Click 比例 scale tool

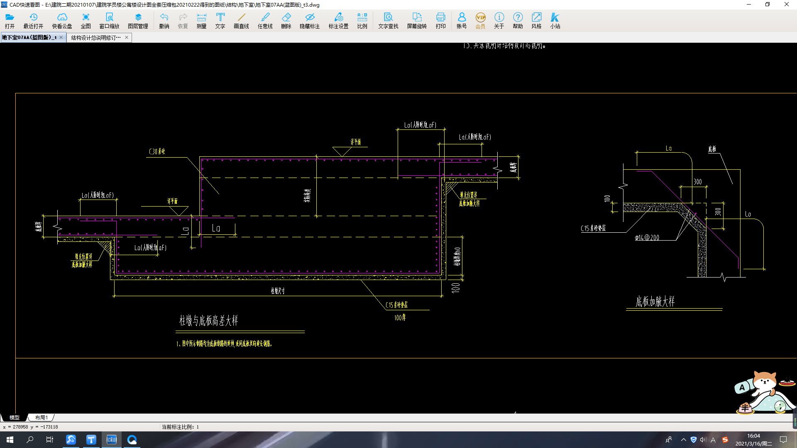(362, 21)
